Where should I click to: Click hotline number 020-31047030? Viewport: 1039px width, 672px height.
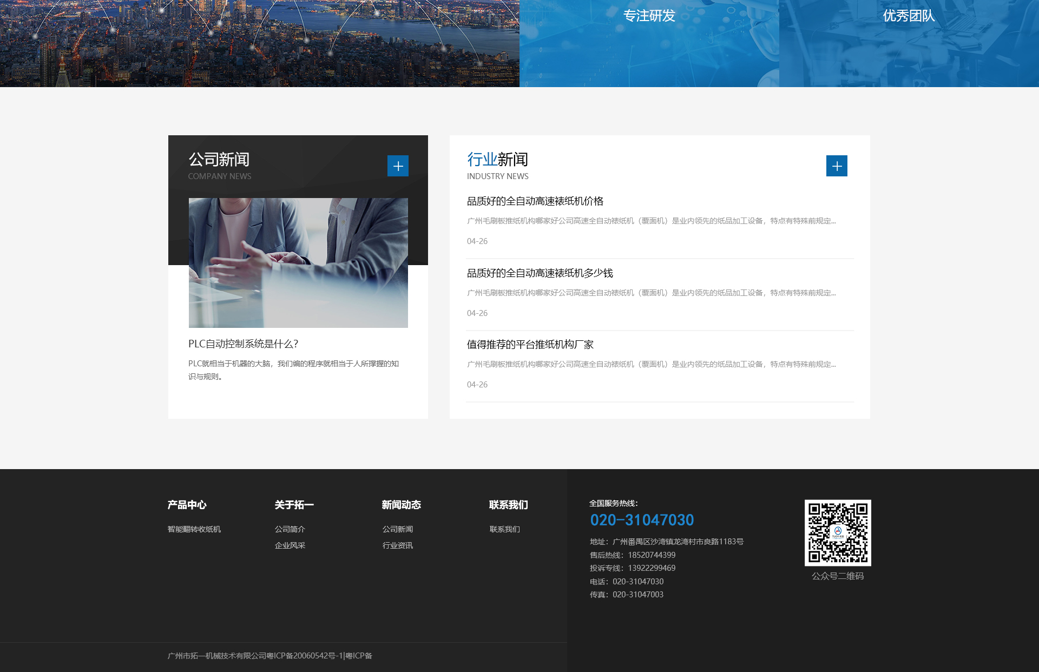642,520
